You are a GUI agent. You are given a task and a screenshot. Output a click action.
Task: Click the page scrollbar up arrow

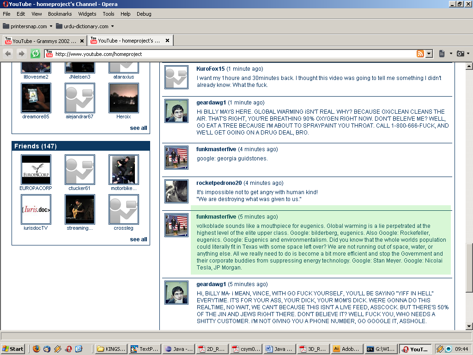click(469, 66)
